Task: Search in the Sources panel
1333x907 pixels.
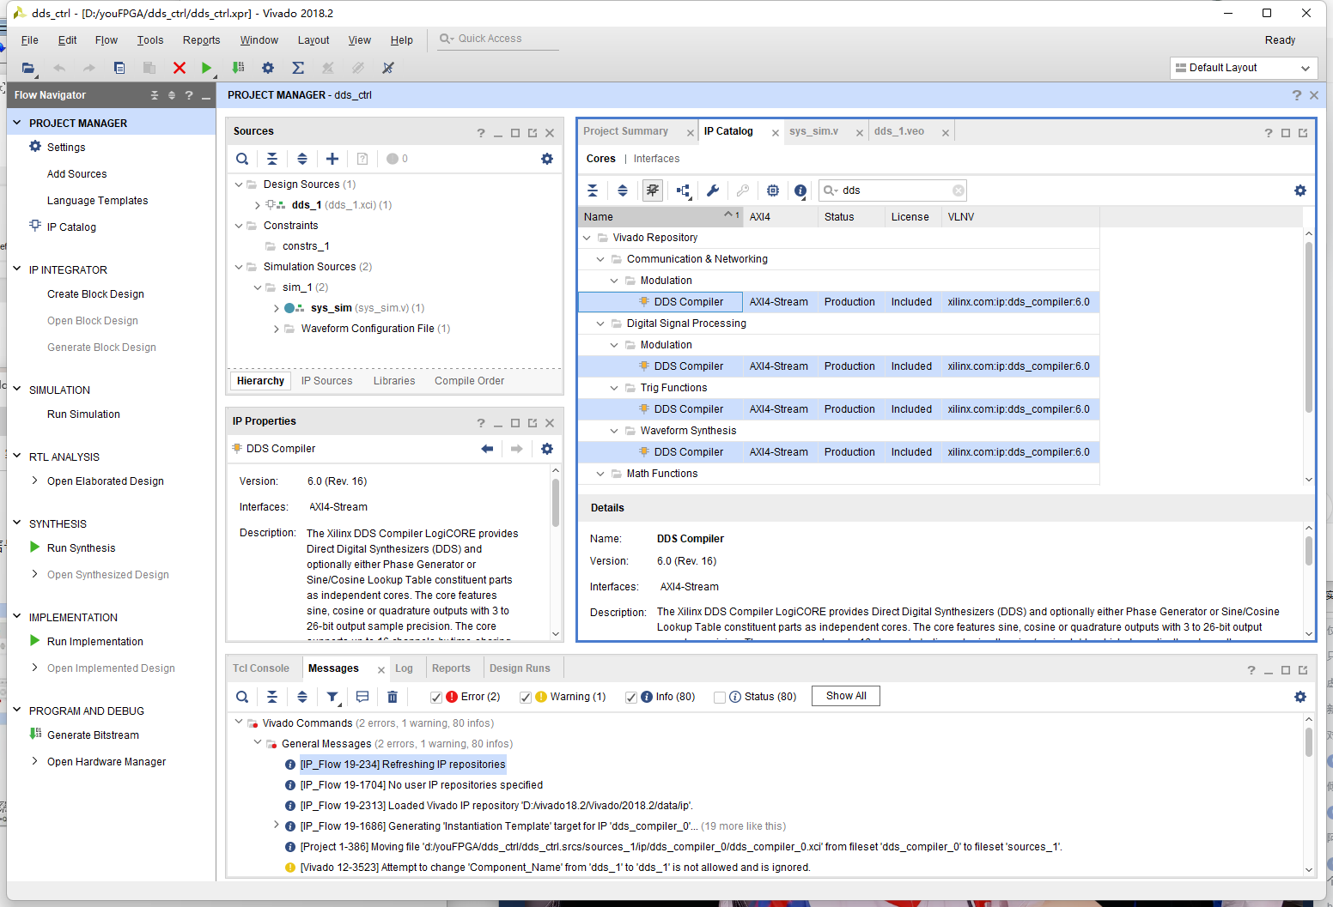Action: [x=242, y=159]
